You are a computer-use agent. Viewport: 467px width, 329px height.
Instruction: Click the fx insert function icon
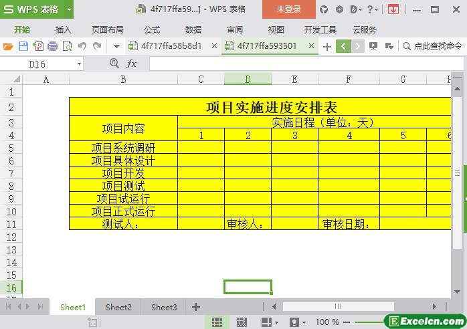point(131,64)
